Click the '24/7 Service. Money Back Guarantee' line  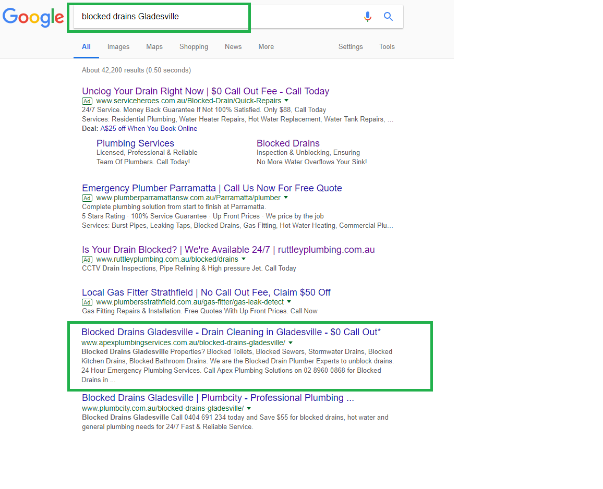point(204,110)
